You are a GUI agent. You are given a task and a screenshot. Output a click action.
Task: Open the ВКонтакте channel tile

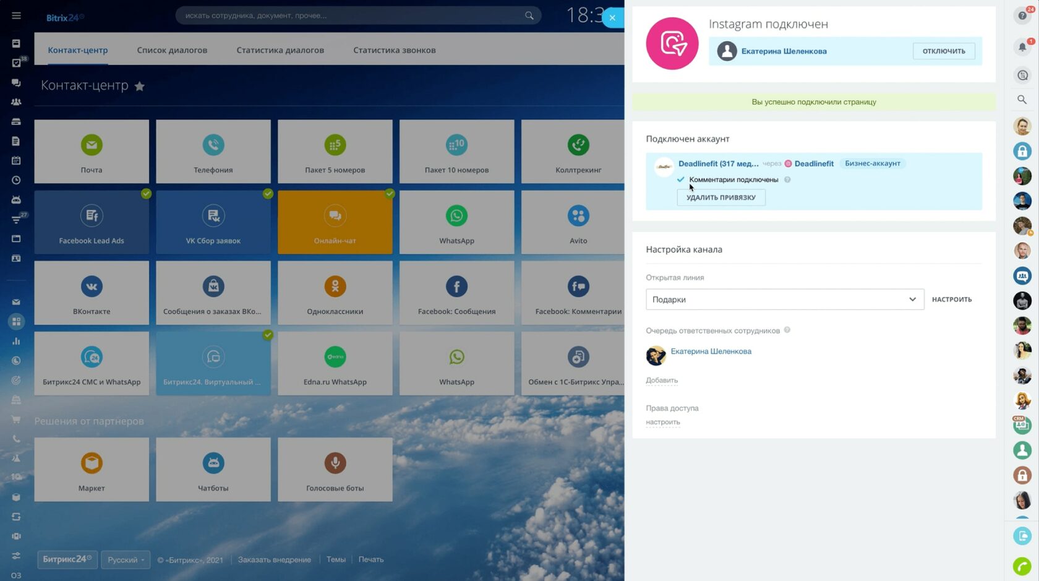click(92, 293)
